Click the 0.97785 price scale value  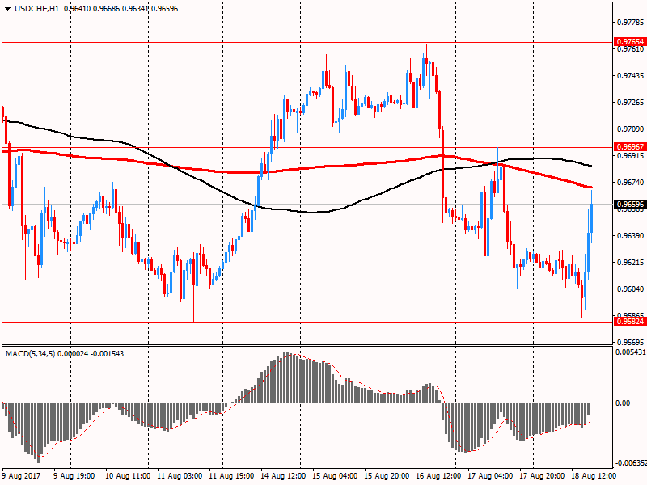click(630, 23)
